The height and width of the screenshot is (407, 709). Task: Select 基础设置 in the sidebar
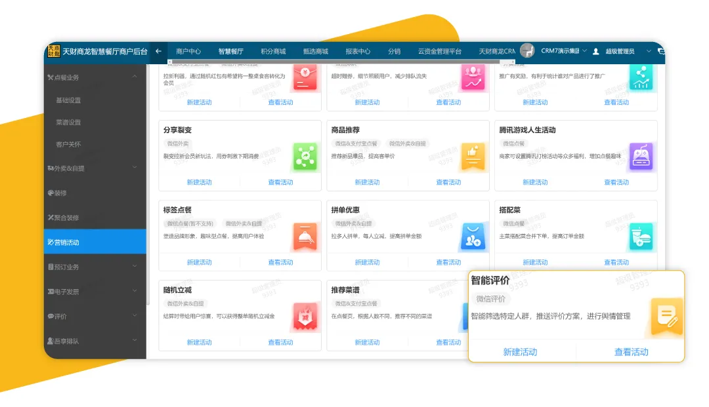click(x=68, y=100)
